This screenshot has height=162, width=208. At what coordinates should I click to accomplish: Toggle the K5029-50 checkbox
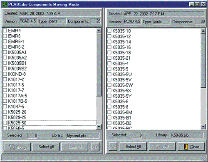point(5,123)
